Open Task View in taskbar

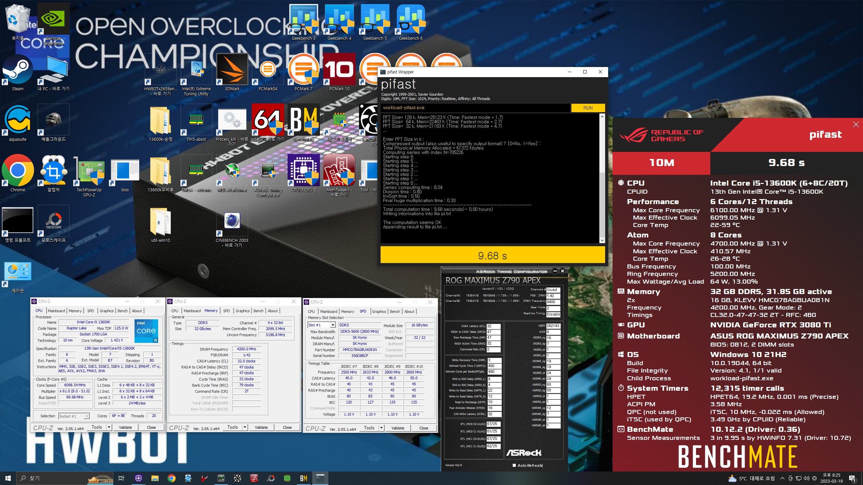pyautogui.click(x=121, y=478)
